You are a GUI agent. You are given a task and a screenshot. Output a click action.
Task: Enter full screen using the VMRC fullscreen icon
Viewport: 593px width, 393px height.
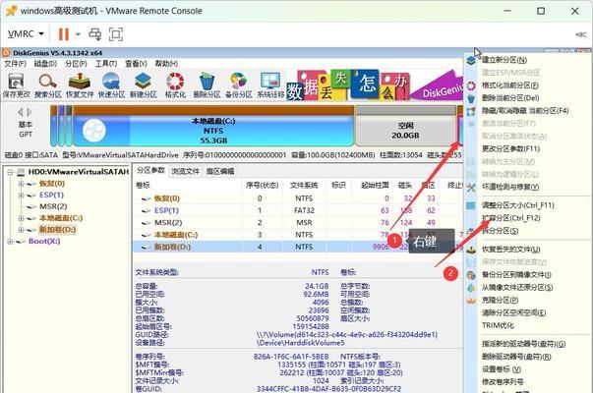(116, 34)
